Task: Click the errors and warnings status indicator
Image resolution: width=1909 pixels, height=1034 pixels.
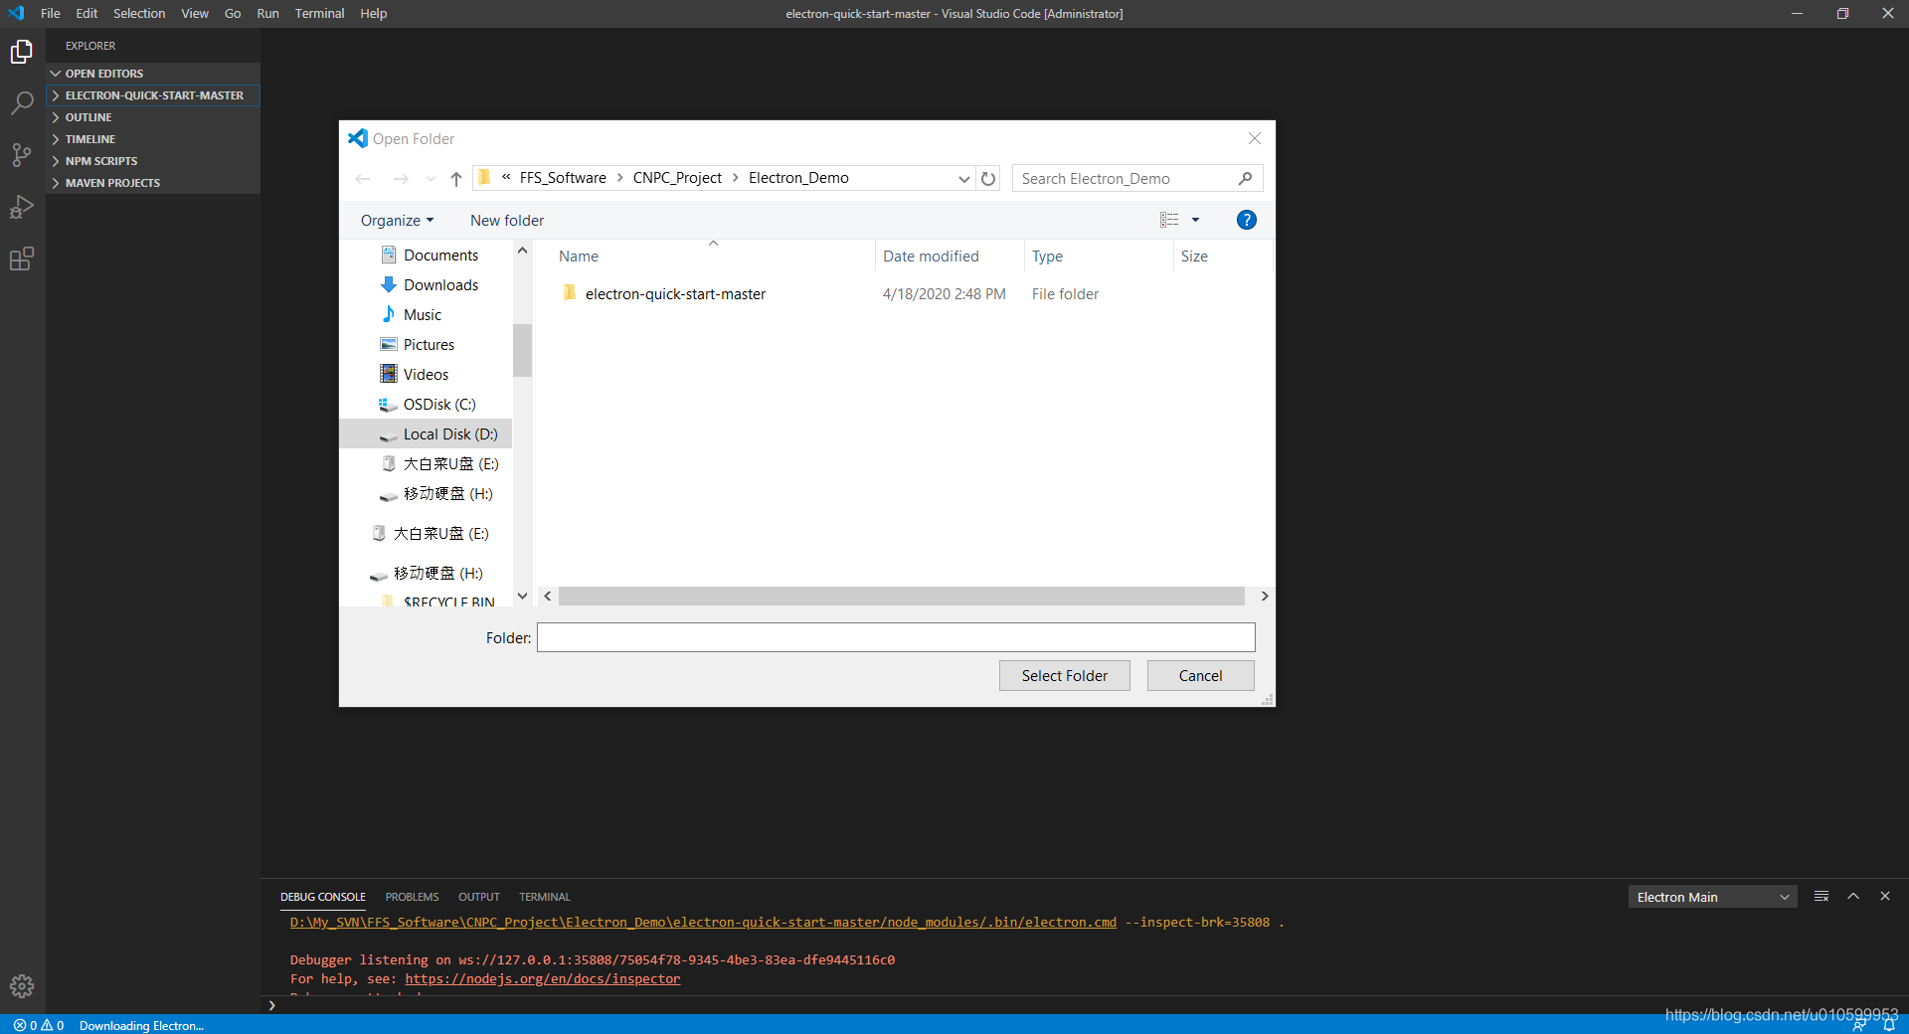Action: click(39, 1025)
